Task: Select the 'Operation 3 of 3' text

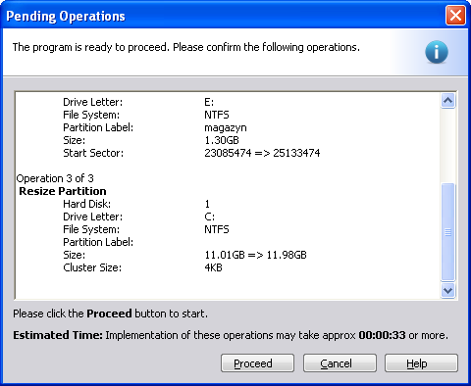Action: click(x=55, y=178)
